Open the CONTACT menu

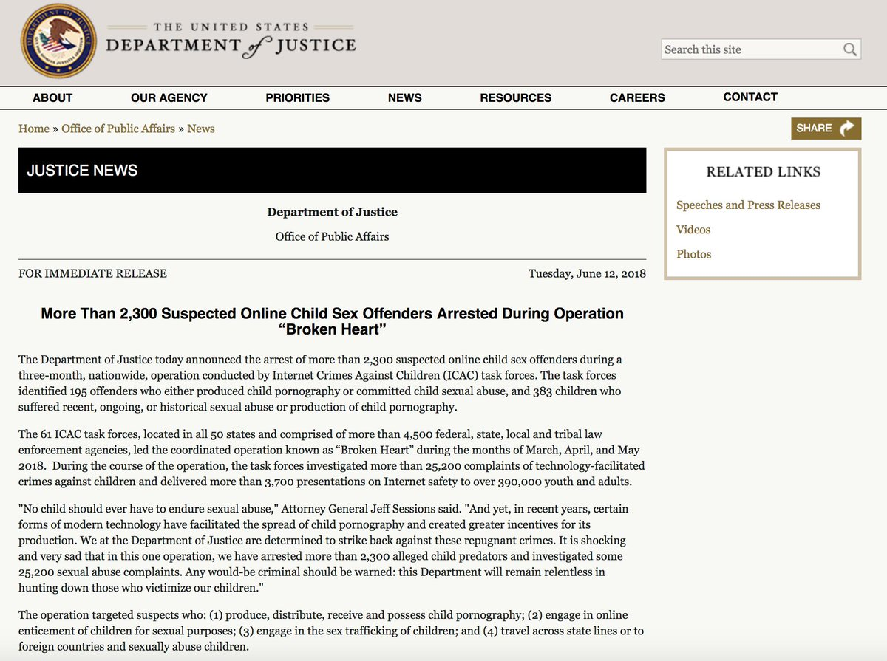[750, 97]
